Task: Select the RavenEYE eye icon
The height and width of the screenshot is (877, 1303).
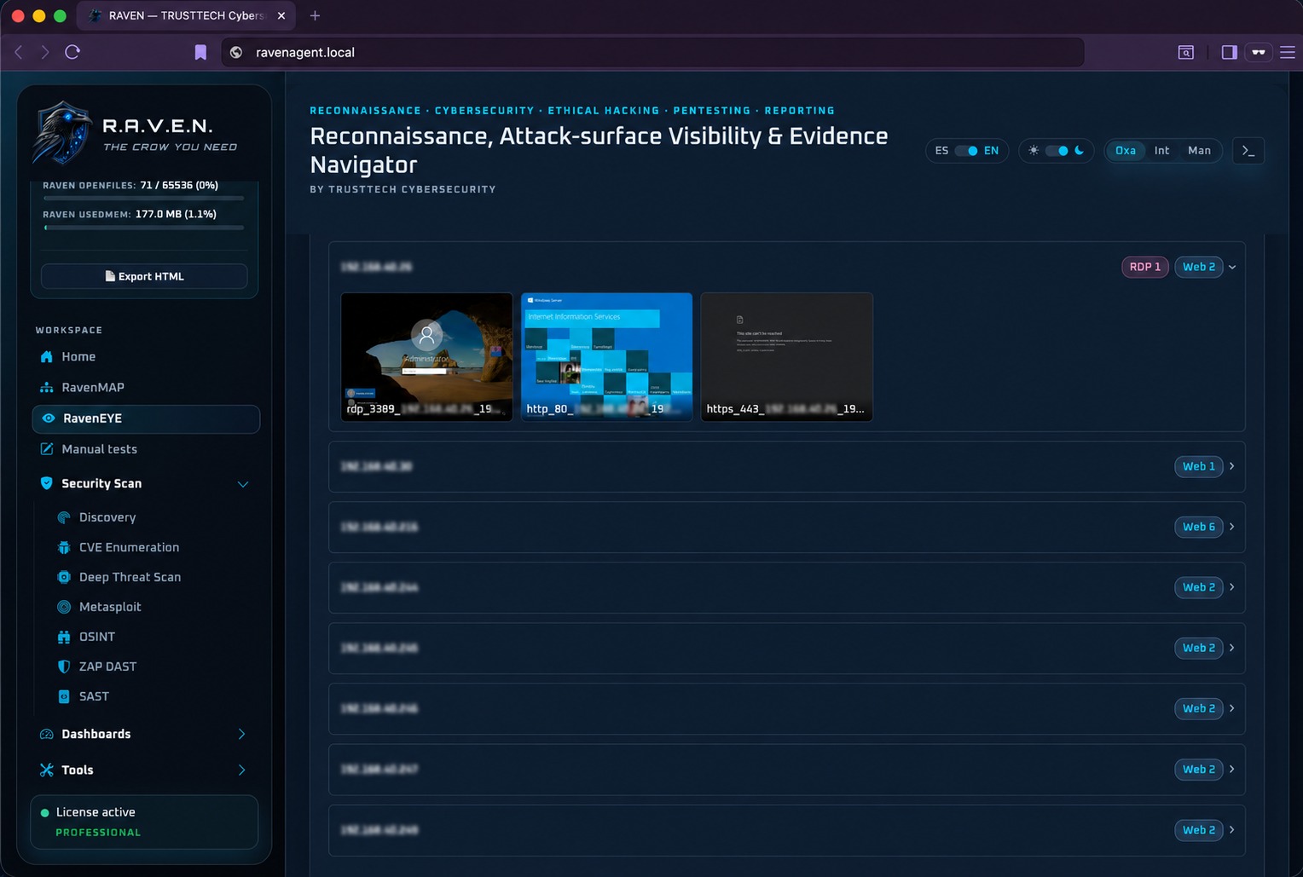Action: [x=49, y=418]
